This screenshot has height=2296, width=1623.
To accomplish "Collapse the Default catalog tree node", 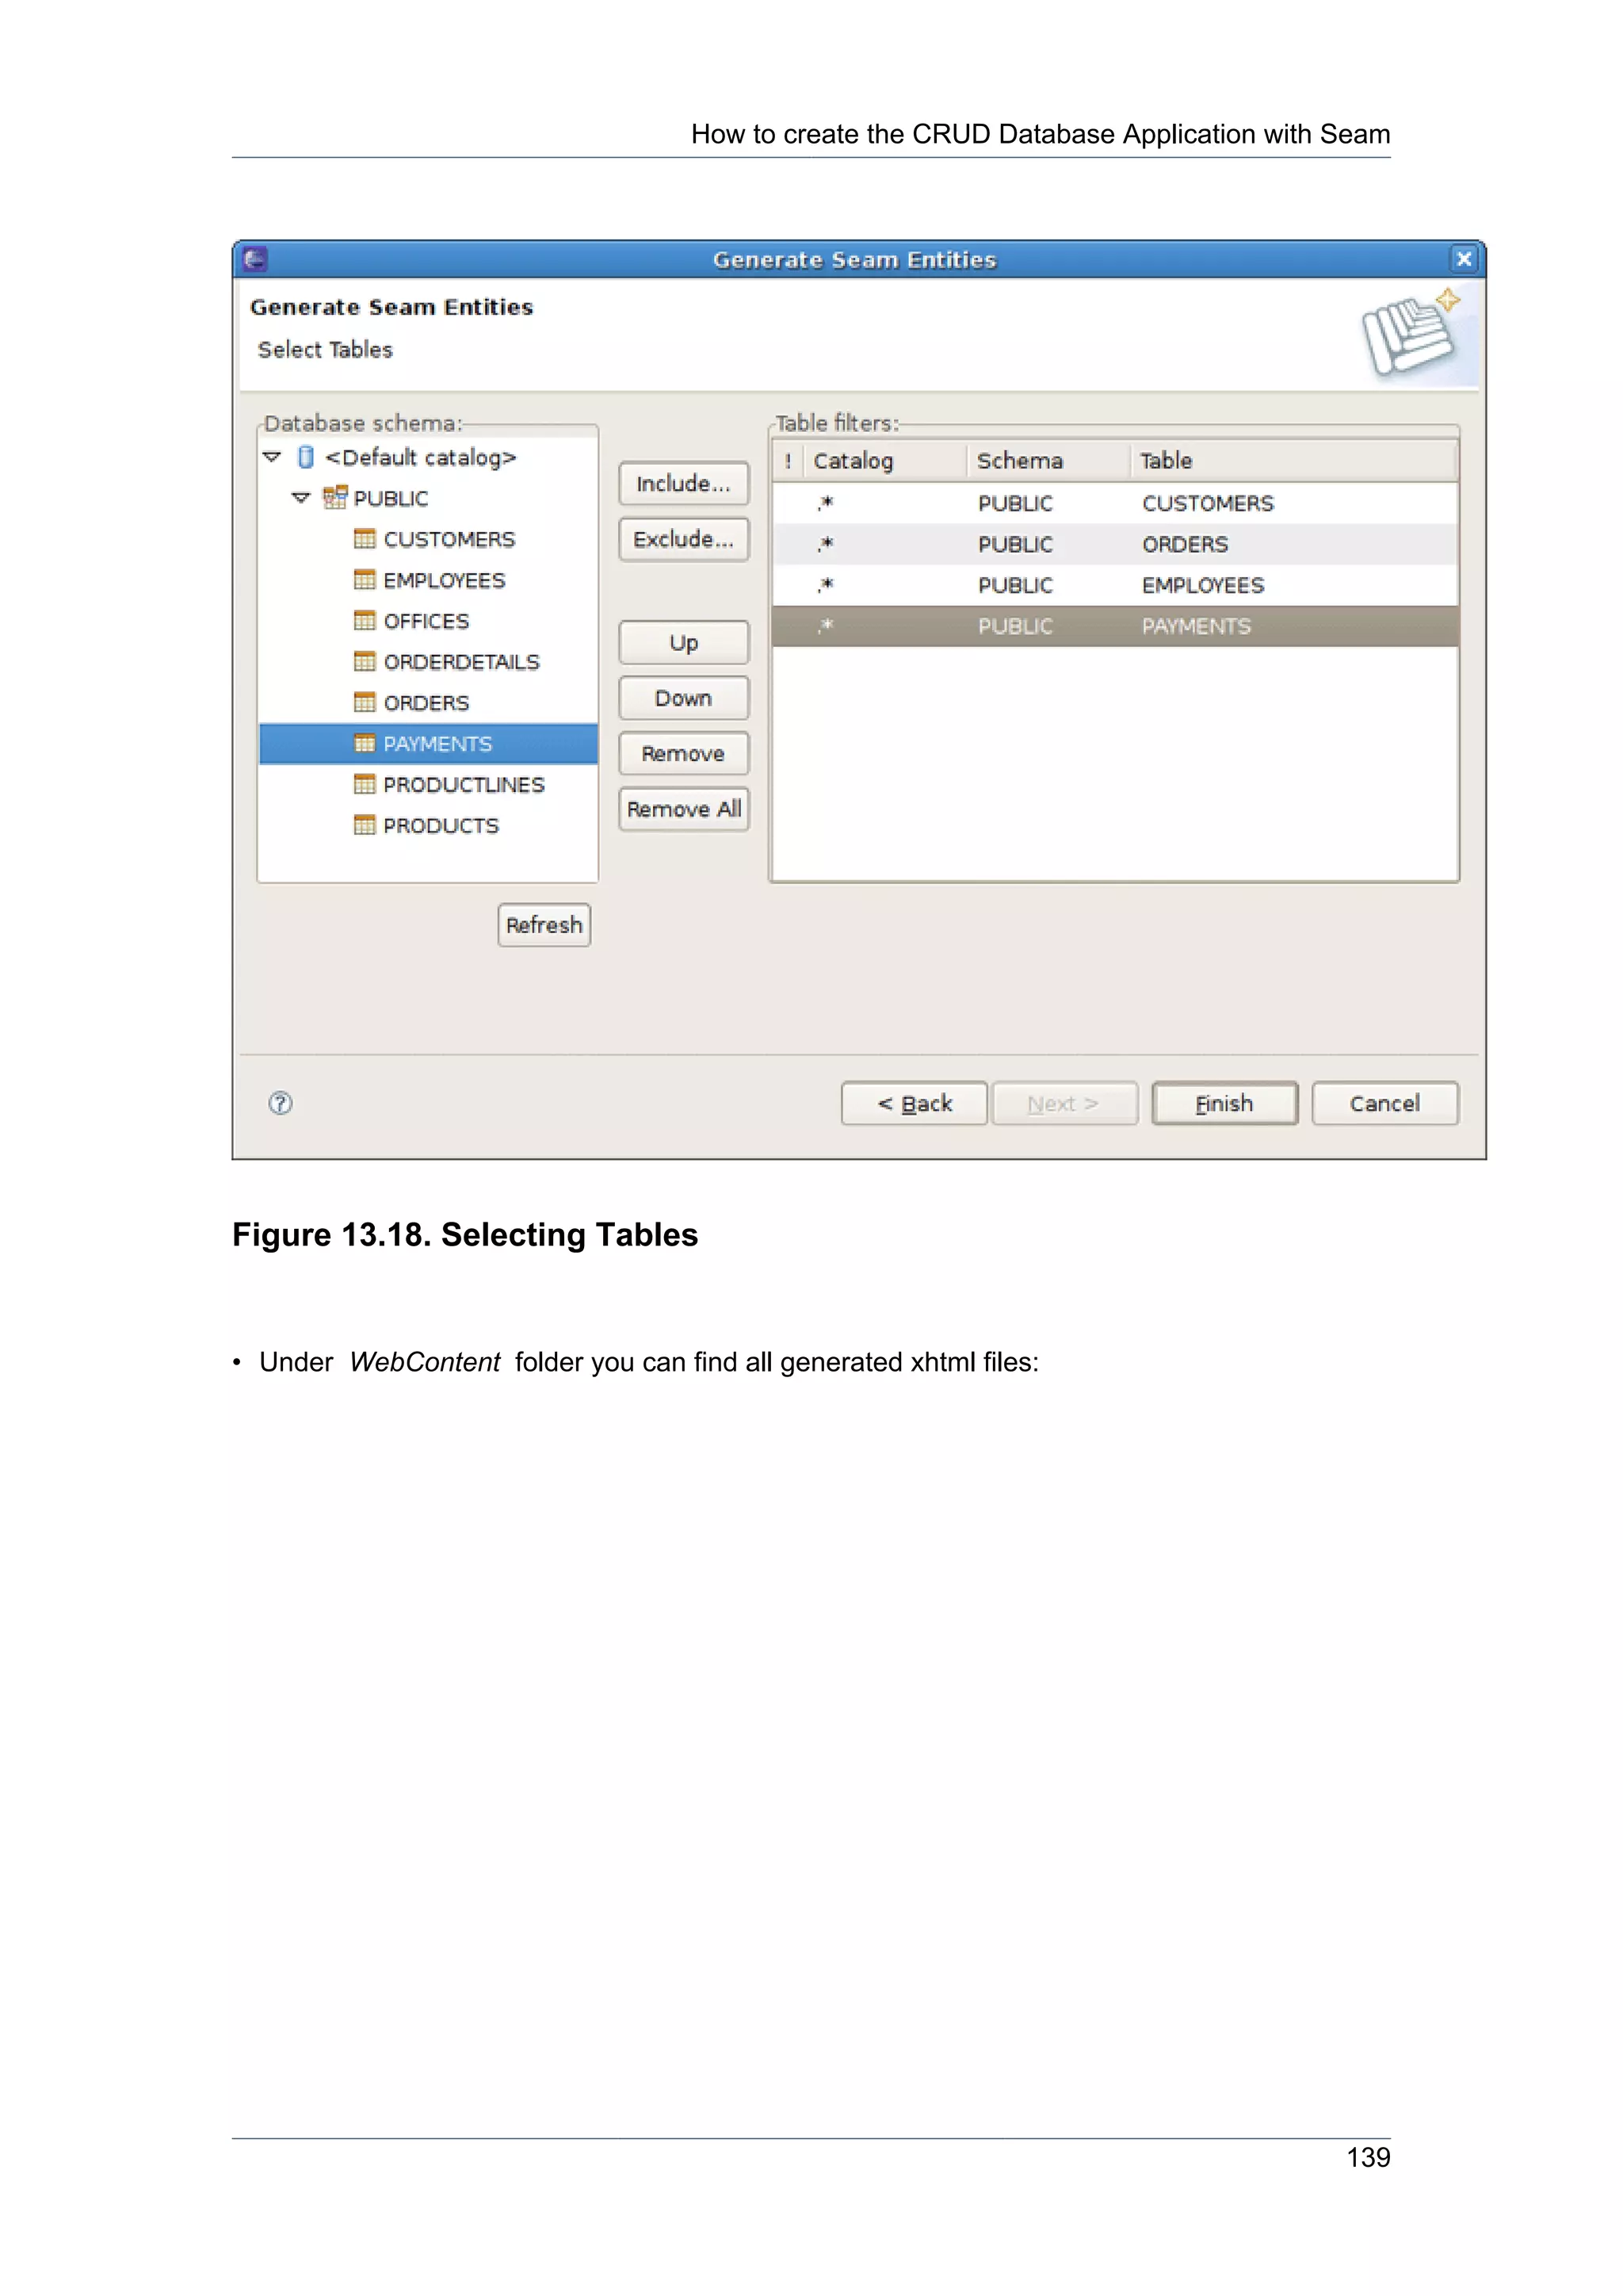I will click(x=272, y=457).
